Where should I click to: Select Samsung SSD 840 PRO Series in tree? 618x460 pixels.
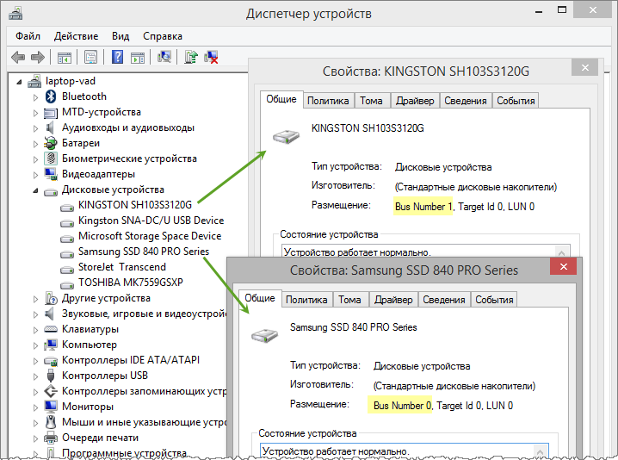144,252
